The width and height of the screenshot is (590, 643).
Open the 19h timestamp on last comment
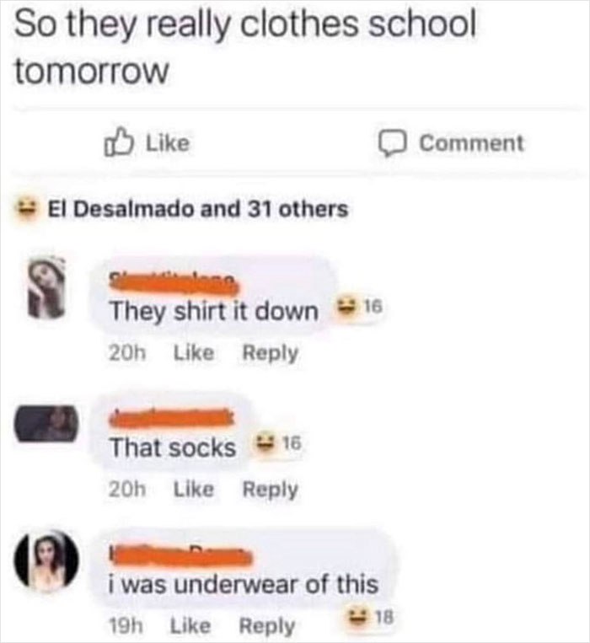(x=126, y=626)
